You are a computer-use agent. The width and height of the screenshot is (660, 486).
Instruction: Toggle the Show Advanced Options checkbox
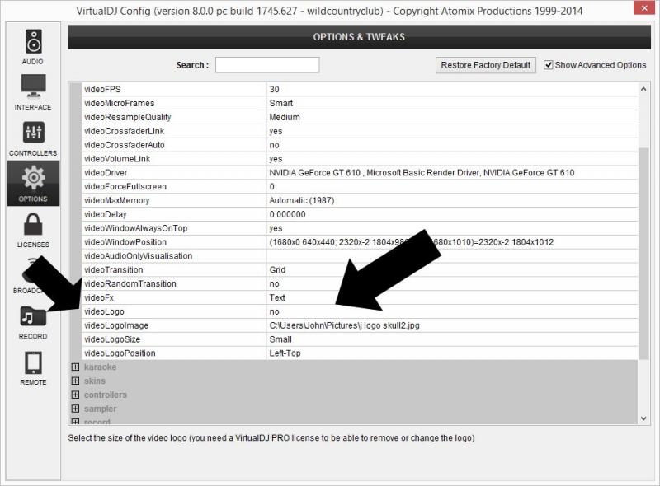pyautogui.click(x=549, y=65)
